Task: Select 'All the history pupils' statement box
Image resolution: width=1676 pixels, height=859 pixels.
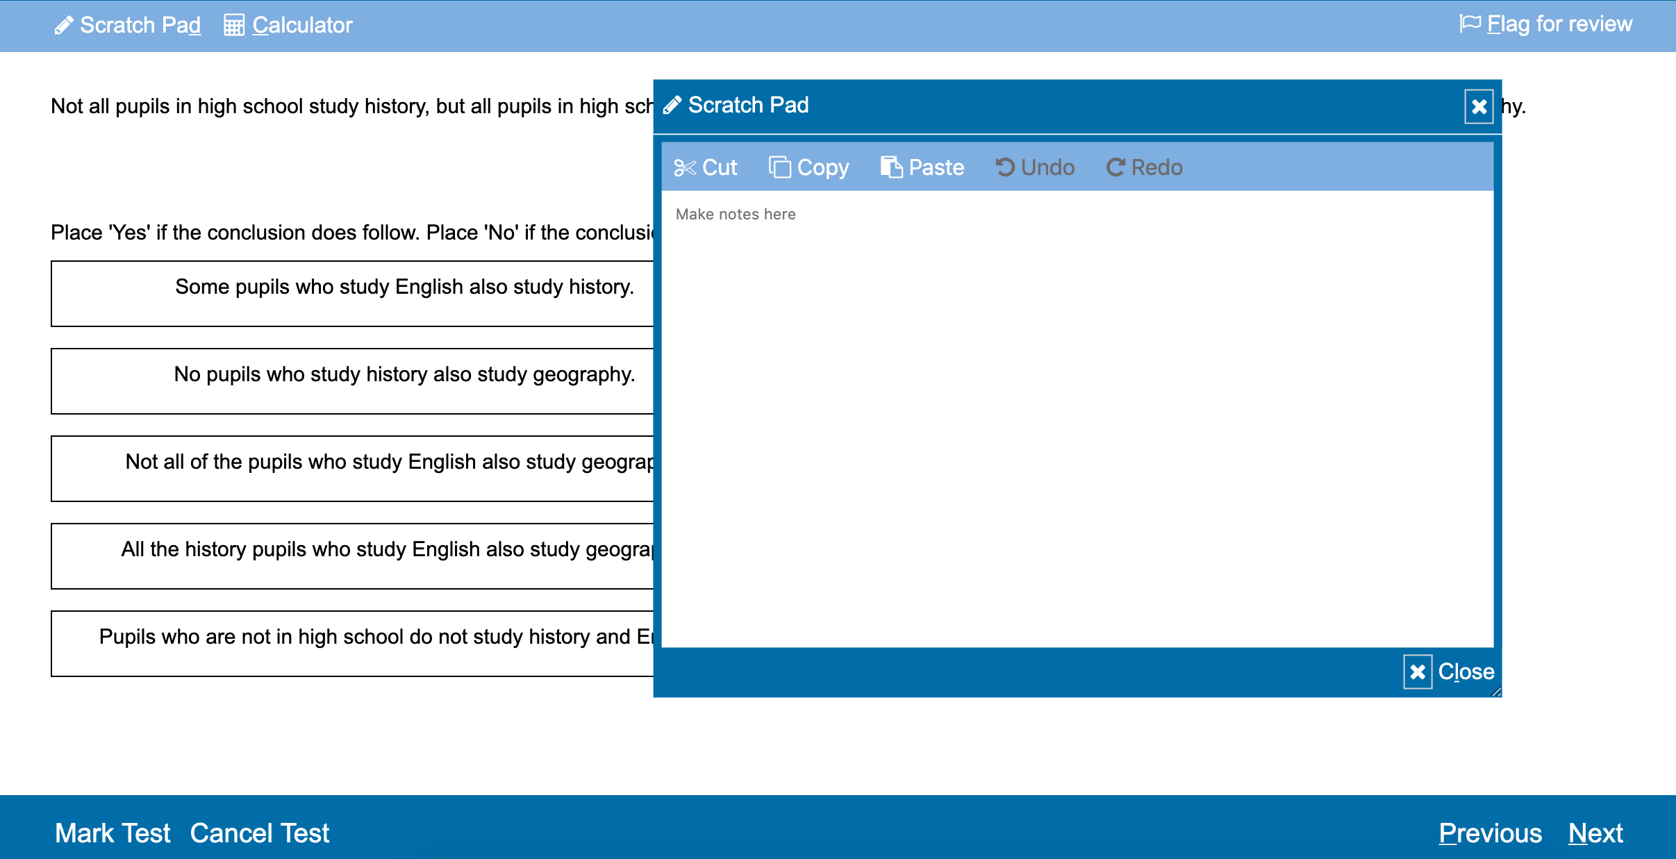Action: tap(352, 556)
